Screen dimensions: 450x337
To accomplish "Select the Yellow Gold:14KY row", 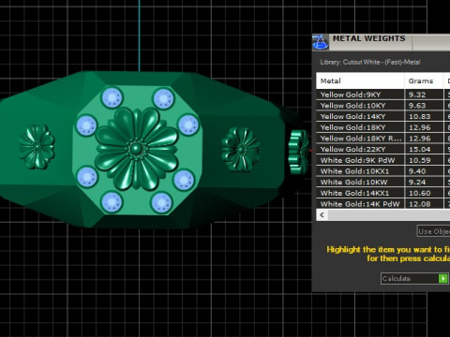I will click(x=383, y=116).
